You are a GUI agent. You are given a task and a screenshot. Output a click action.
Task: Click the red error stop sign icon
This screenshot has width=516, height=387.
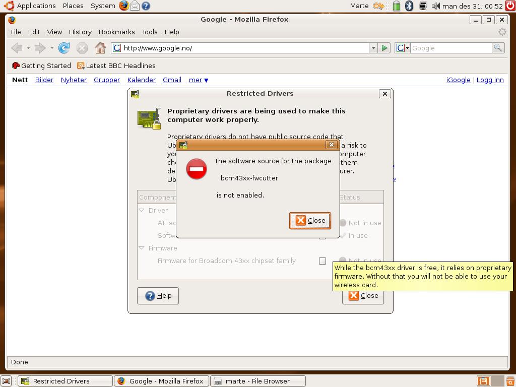pos(197,169)
